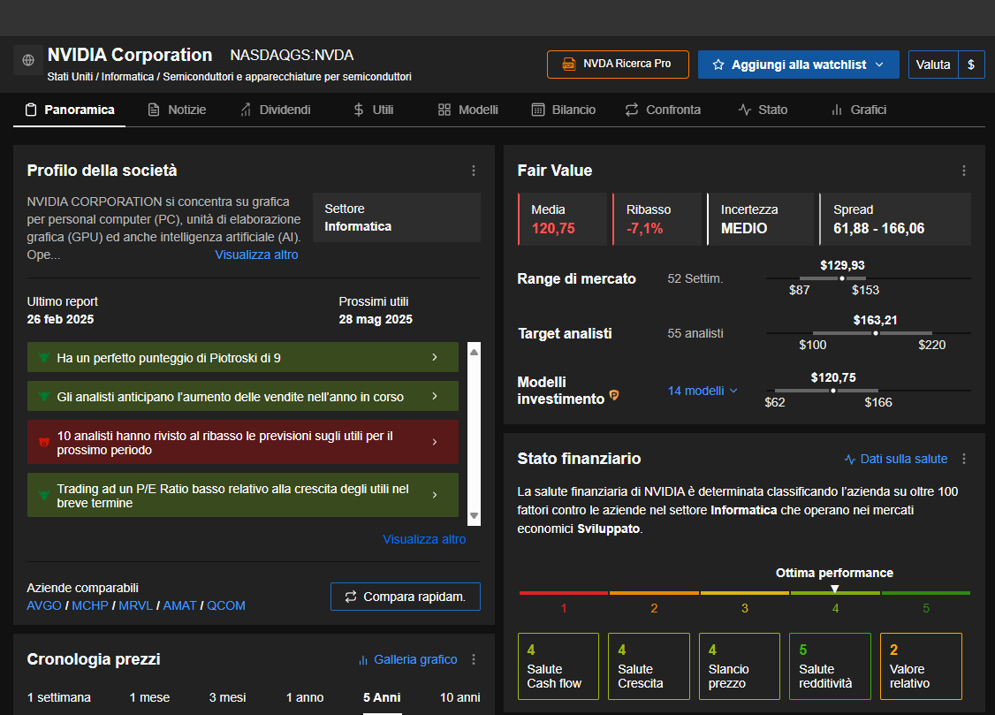
Task: Open the three-dot menu in Stato finanziario
Action: click(964, 459)
